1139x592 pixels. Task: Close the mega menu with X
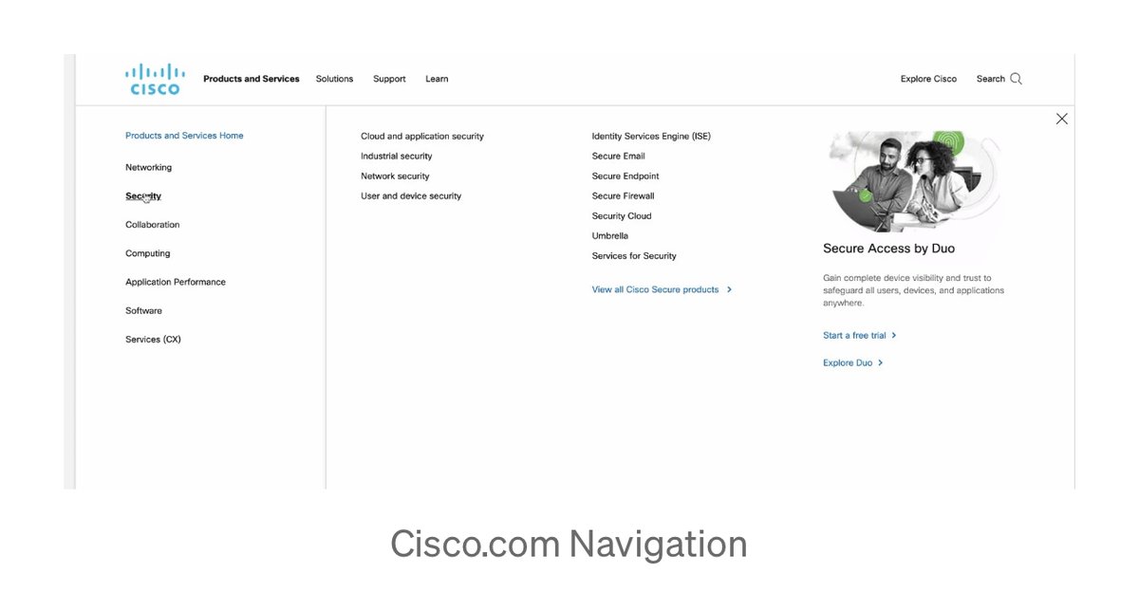pos(1061,119)
